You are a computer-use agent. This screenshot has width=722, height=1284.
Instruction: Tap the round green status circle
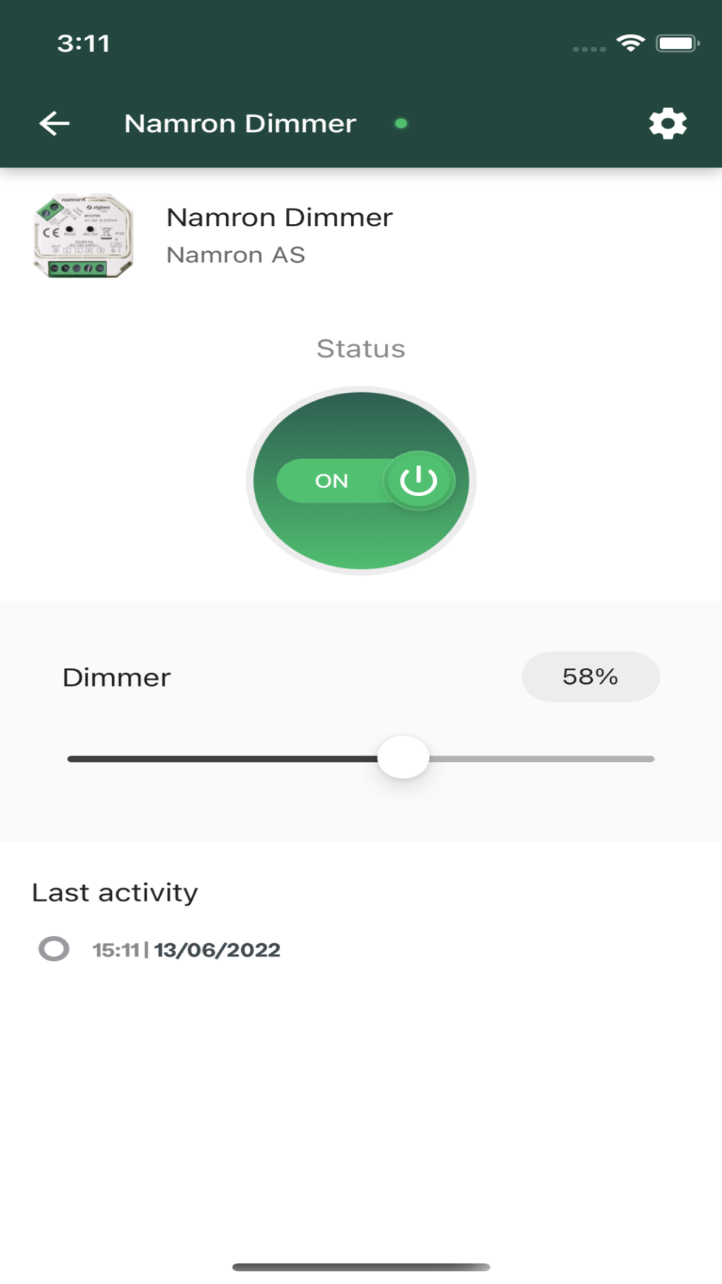tap(361, 480)
